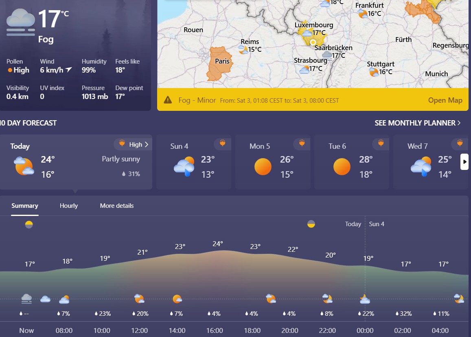The image size is (471, 337).
Task: Select the Today card in the 10 day forecast
Action: click(75, 162)
